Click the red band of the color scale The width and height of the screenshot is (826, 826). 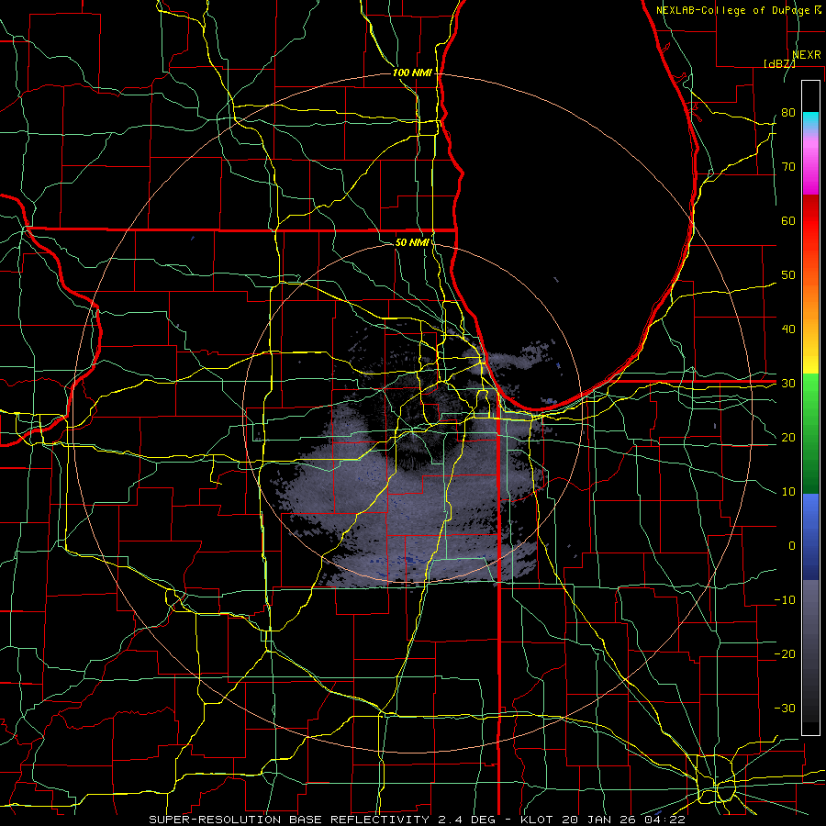click(x=810, y=221)
